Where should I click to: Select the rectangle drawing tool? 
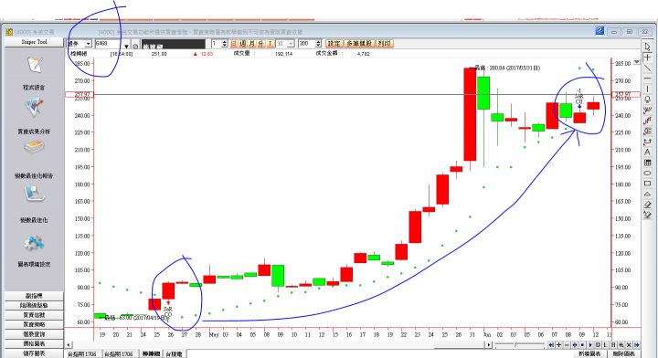[x=647, y=184]
